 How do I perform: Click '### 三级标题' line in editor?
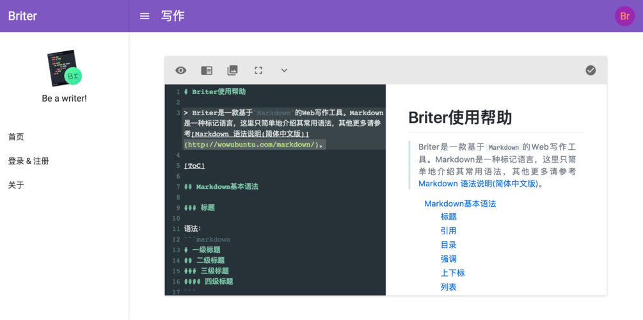point(206,271)
